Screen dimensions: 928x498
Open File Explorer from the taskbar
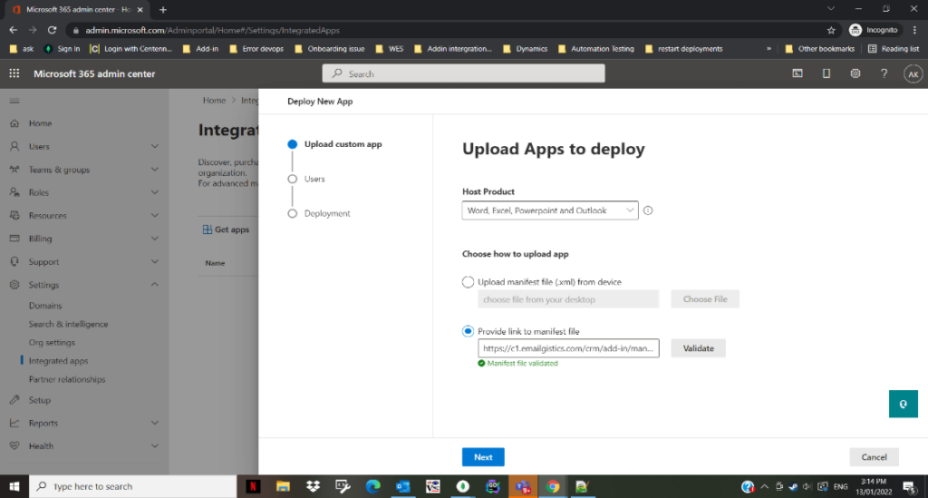(283, 486)
